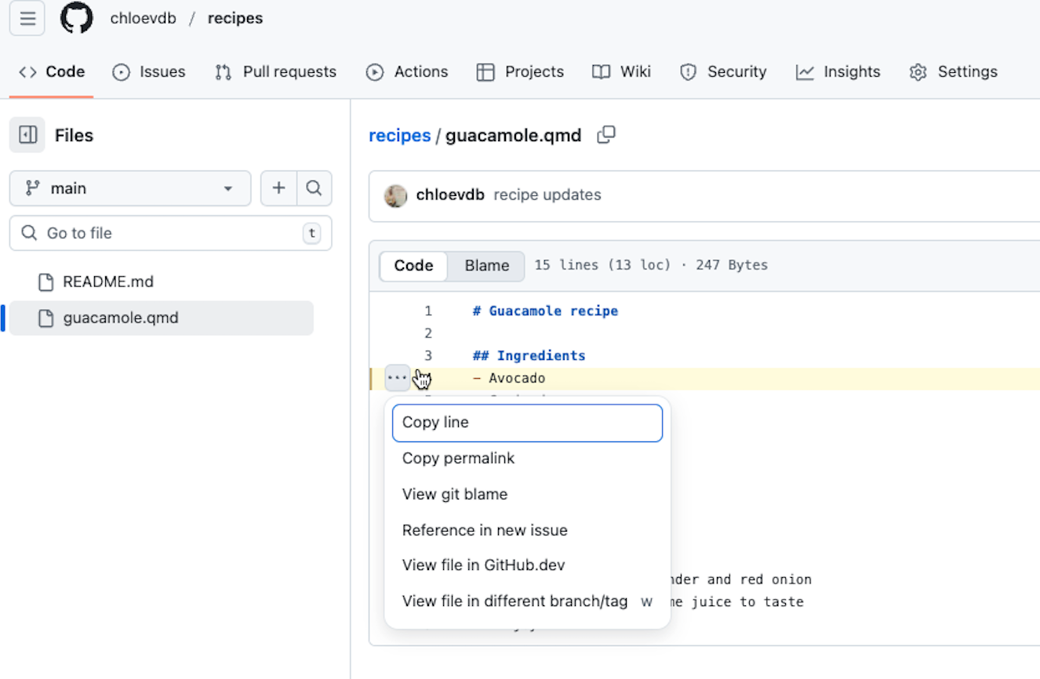Screen dimensions: 1040x679
Task: Click the three-dots line actions button
Action: pyautogui.click(x=398, y=378)
